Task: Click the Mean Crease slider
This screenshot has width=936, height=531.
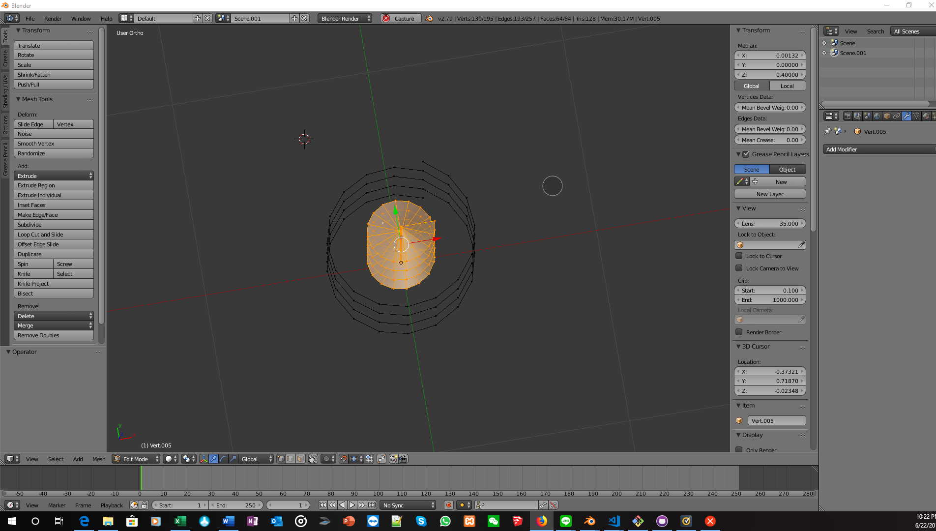Action: tap(770, 140)
